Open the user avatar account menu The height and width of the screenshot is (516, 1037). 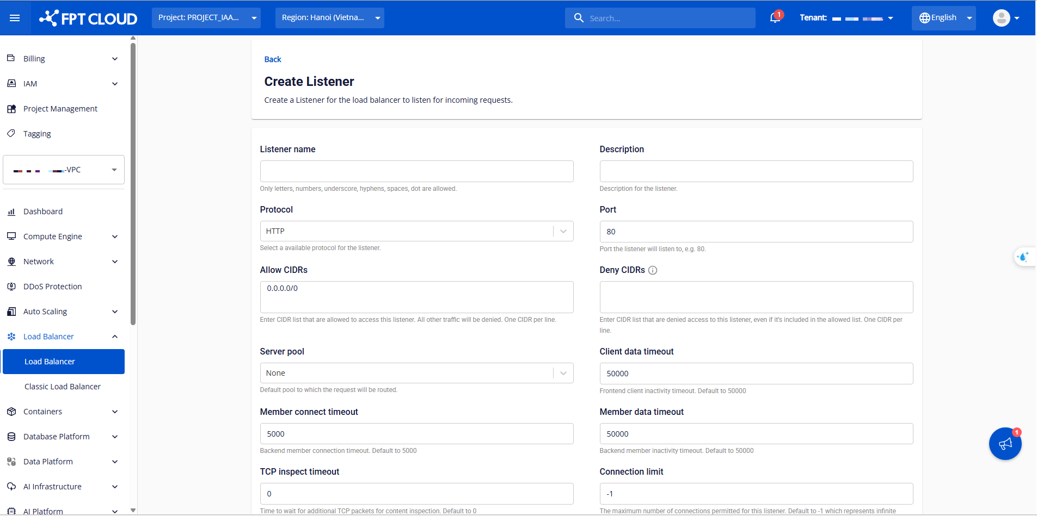click(1005, 18)
